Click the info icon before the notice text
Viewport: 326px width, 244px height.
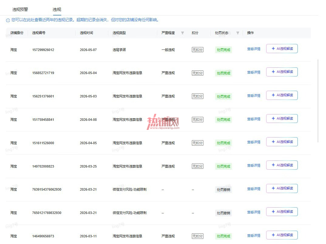pyautogui.click(x=8, y=20)
